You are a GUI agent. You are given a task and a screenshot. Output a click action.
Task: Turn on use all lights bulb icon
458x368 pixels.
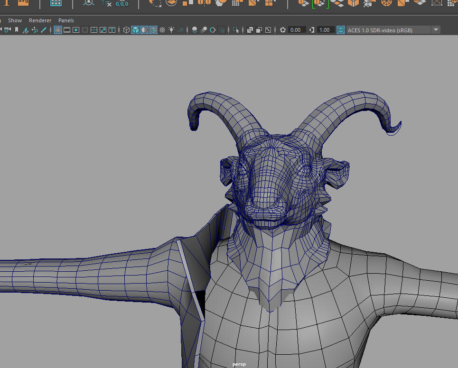pos(171,30)
